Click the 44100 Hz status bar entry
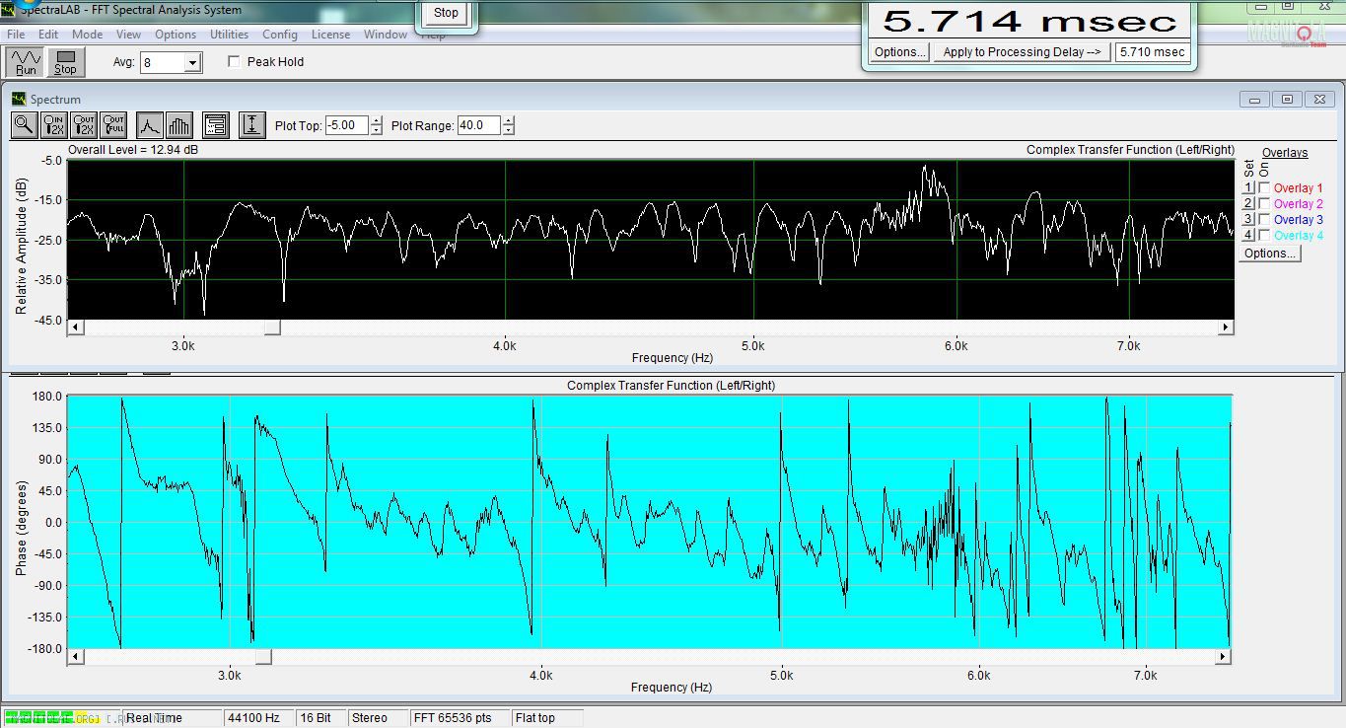The image size is (1346, 728). [257, 718]
